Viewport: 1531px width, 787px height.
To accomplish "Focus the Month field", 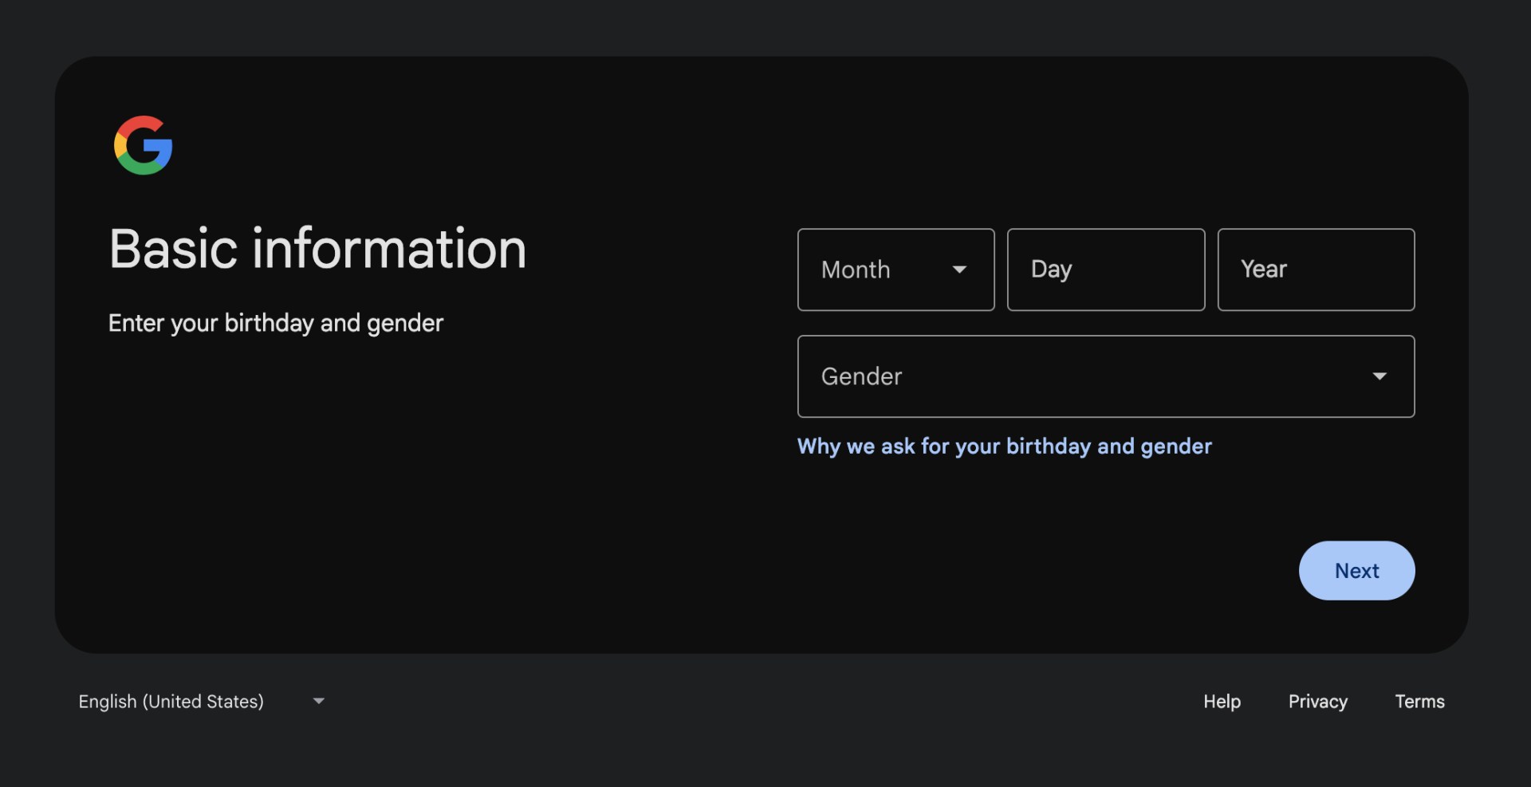I will (x=877, y=270).
